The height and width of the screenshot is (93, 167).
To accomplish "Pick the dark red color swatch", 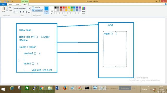I will [x=61, y=7].
